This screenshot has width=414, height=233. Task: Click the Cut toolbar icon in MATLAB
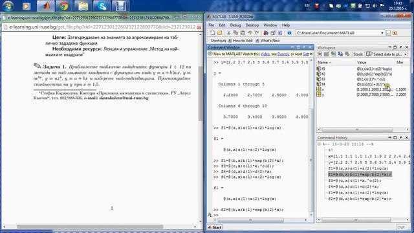coord(228,33)
